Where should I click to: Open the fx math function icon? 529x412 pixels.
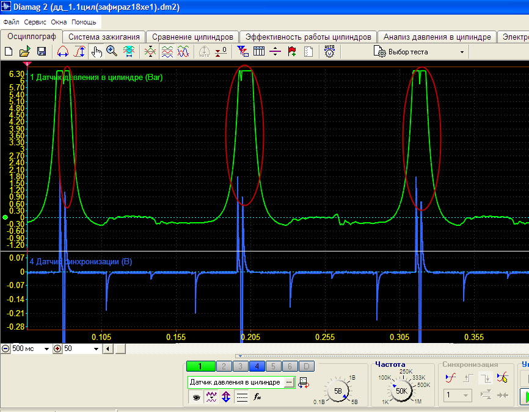coord(257,397)
